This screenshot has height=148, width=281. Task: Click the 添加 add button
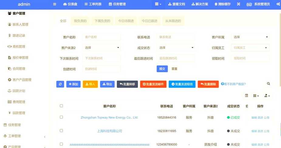(74, 84)
